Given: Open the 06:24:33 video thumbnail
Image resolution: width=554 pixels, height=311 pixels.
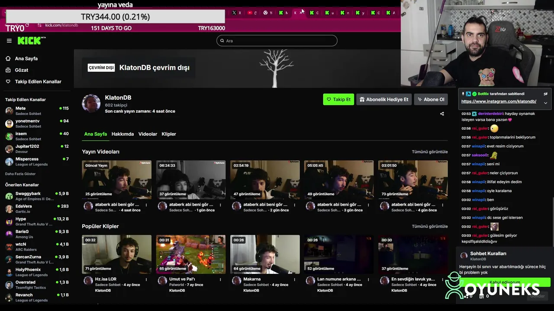Looking at the screenshot, I should (191, 180).
